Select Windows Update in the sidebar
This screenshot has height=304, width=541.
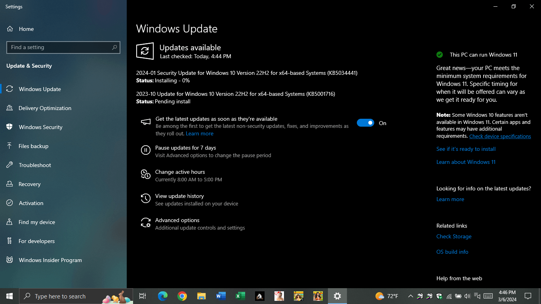63,89
